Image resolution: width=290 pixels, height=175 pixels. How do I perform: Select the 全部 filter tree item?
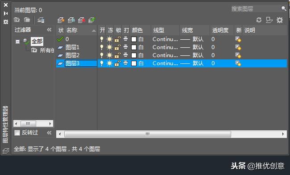(x=37, y=42)
